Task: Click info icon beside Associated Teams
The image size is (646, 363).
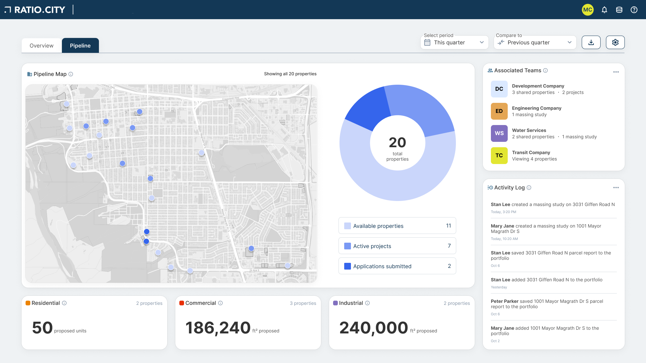Action: coord(545,71)
